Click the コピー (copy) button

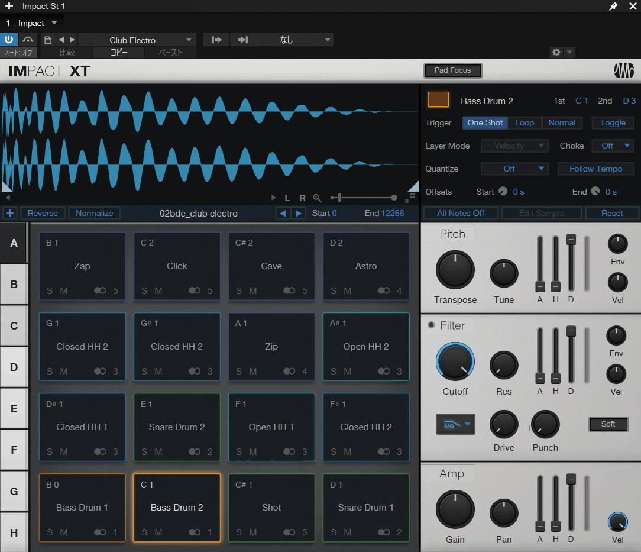point(118,52)
